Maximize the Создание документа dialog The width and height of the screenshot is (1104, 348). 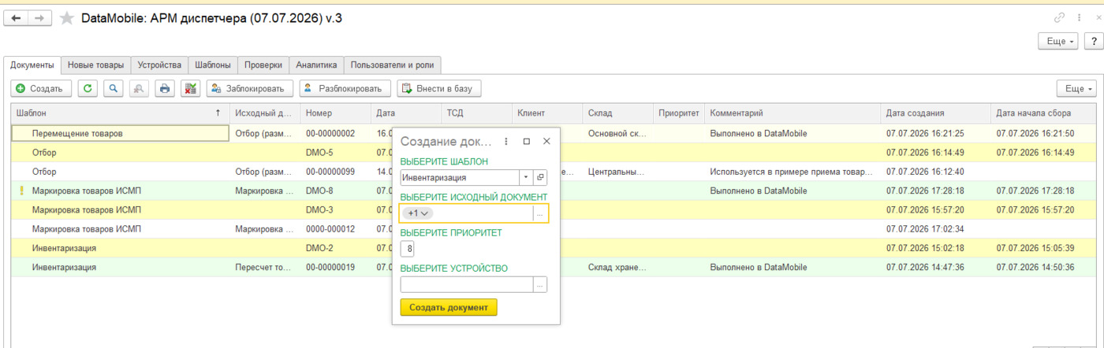point(527,142)
